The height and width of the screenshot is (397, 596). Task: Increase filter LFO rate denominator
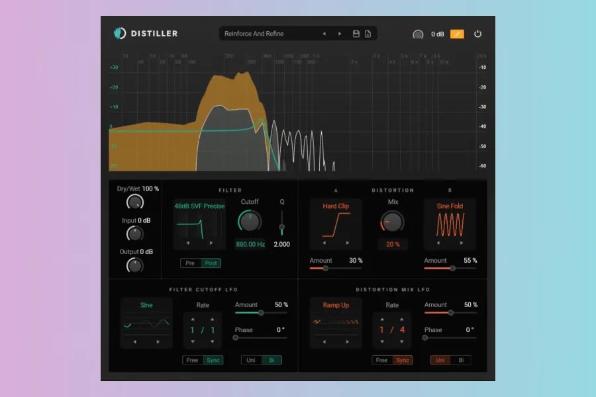coord(212,319)
